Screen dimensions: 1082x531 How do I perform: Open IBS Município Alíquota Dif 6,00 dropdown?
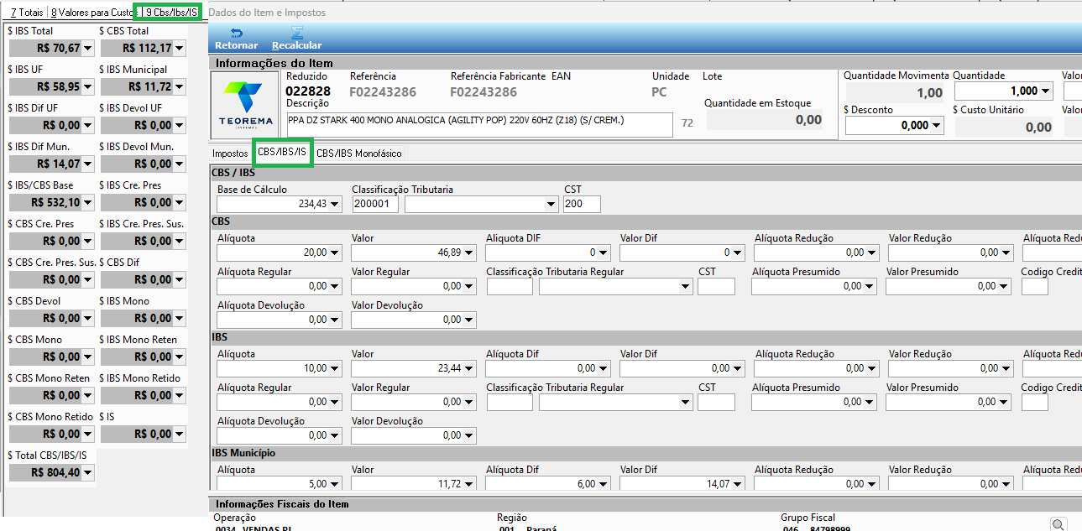604,484
